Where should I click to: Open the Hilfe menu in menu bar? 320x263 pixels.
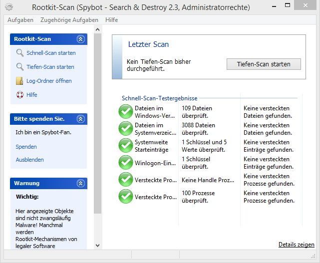(112, 20)
